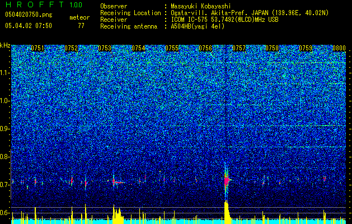This screenshot has height=224, width=352.
Task: Click the meteor count value 77
Action: (81, 26)
